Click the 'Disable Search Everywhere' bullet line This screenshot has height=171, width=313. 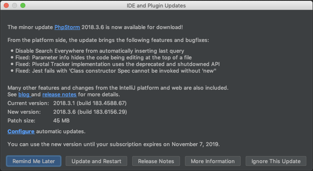[100, 51]
